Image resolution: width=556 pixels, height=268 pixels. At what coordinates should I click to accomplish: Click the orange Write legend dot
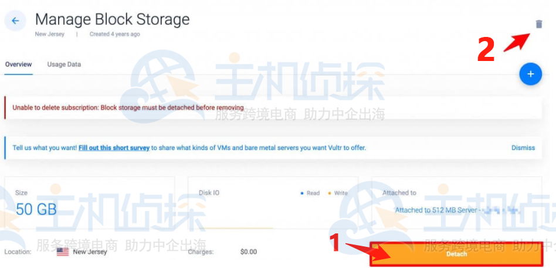point(329,193)
